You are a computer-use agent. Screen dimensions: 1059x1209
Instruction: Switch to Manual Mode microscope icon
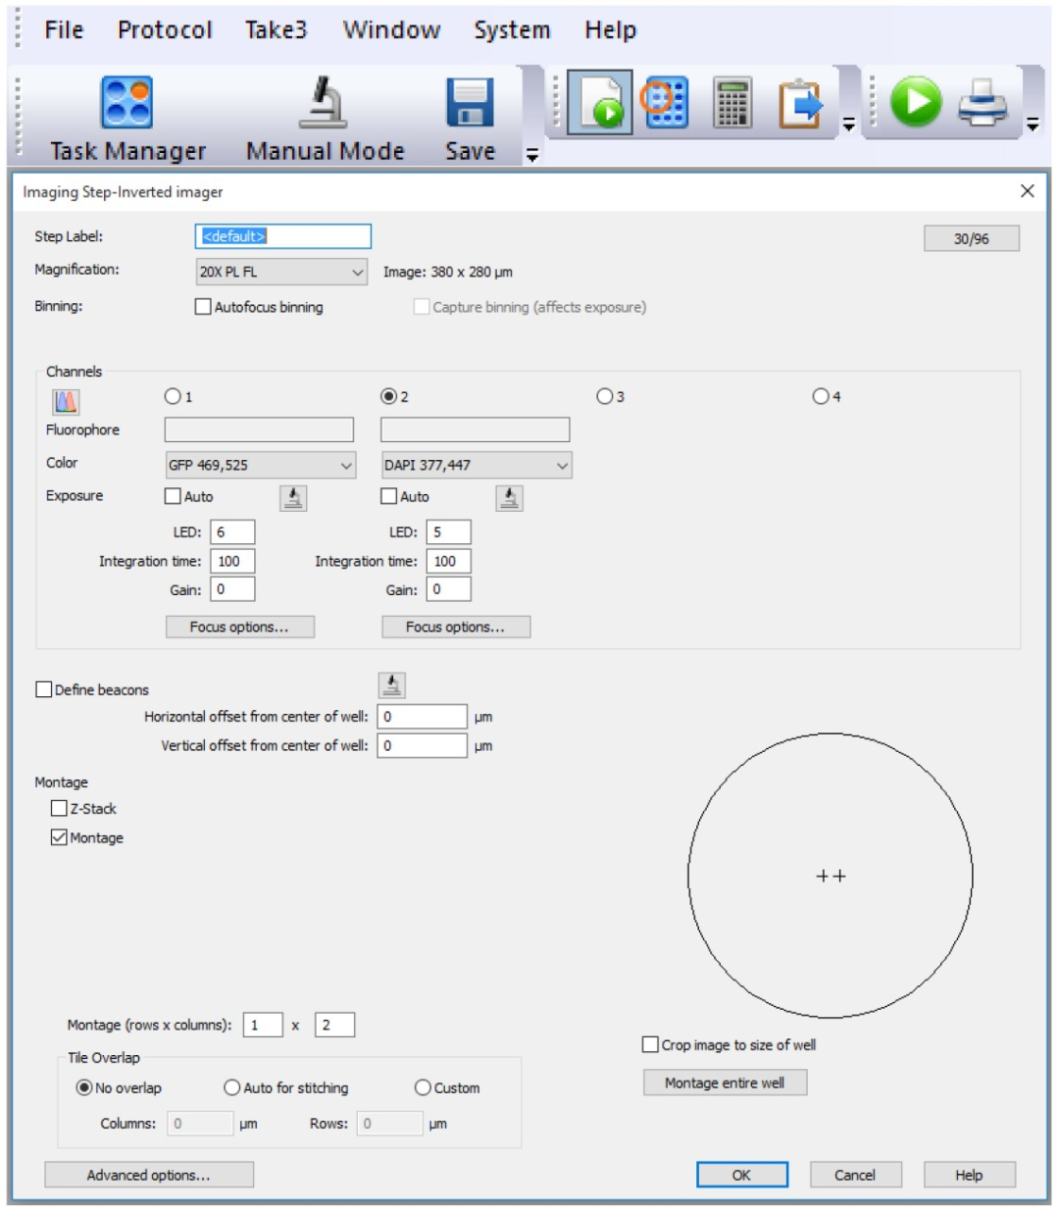click(325, 104)
